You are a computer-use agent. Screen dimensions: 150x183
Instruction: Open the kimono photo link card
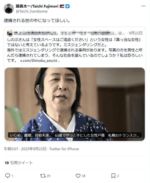point(75,104)
